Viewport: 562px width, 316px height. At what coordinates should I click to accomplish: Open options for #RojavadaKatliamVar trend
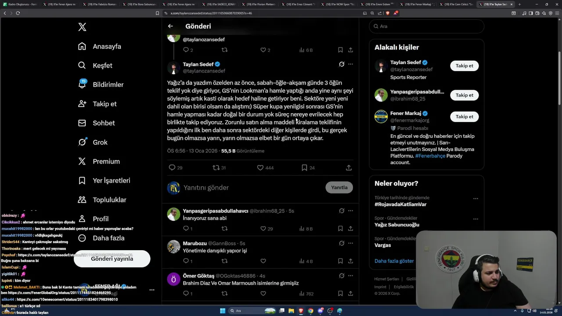pos(476,198)
